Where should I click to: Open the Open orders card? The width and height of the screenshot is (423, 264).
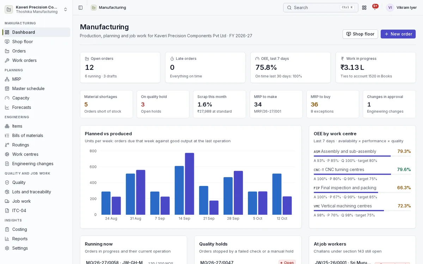120,68
